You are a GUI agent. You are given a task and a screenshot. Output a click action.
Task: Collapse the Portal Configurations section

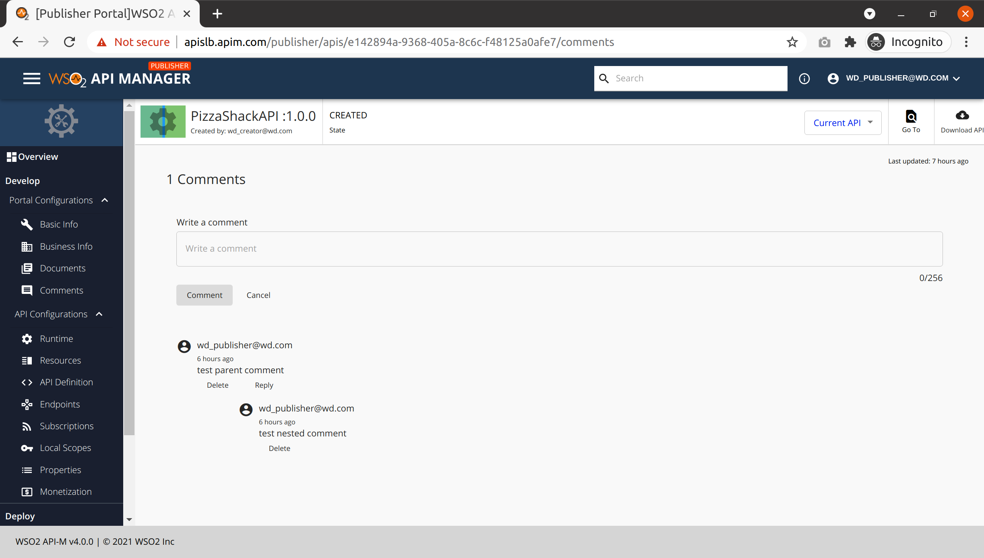point(104,200)
